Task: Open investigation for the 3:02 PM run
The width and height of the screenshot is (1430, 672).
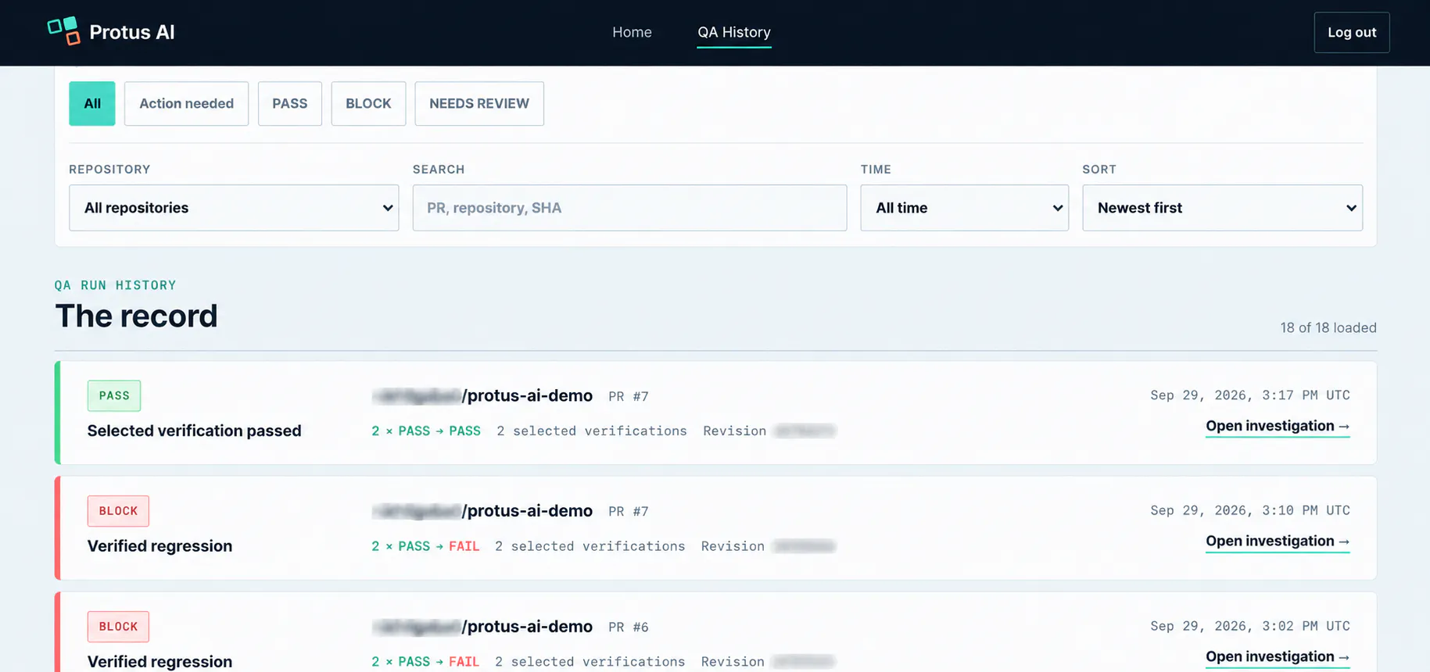Action: click(1278, 656)
